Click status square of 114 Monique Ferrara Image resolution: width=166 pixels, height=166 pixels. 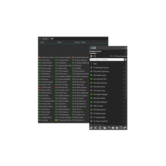click(x=91, y=68)
